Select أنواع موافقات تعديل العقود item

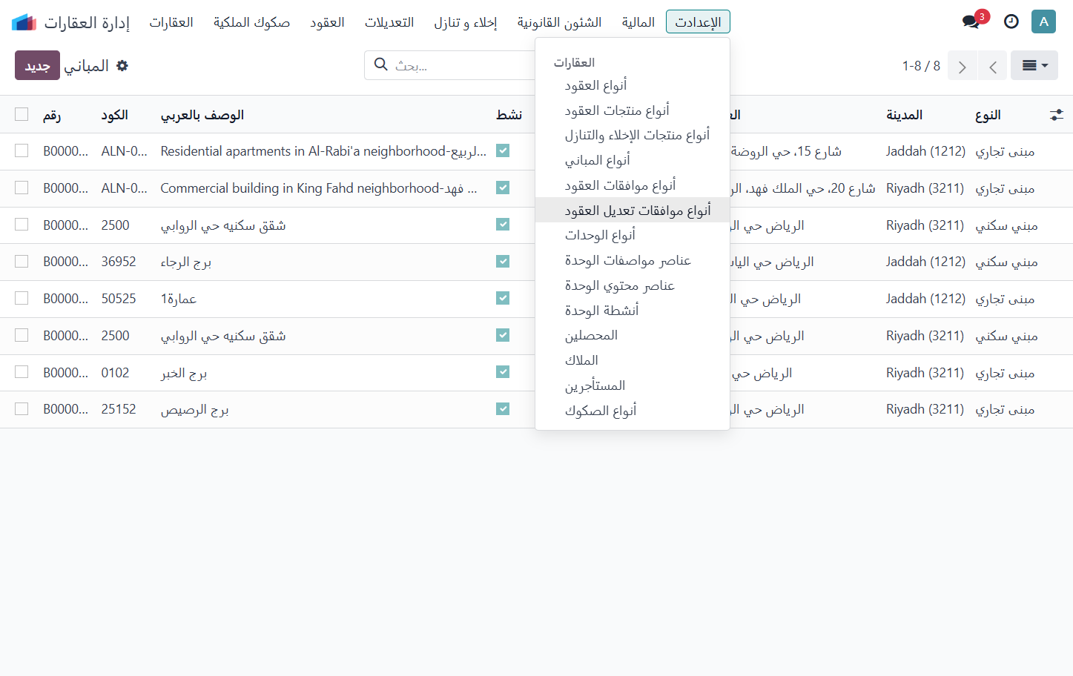point(633,211)
